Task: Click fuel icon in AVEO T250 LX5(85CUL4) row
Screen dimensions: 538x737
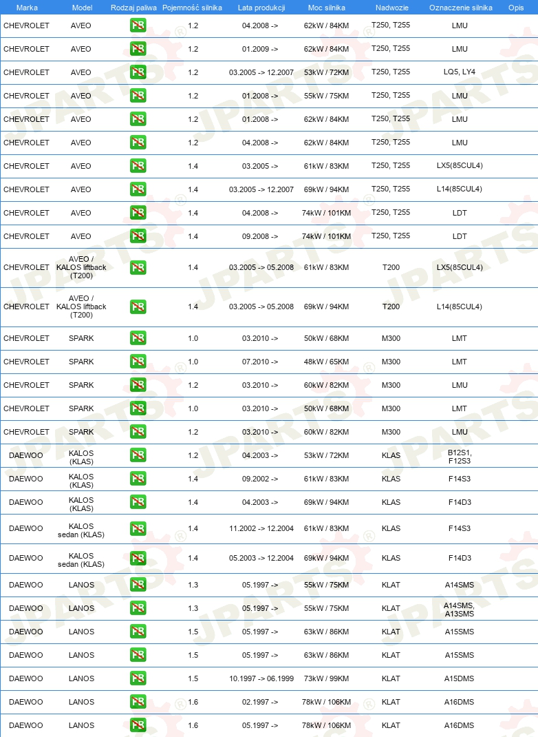Action: click(x=138, y=166)
